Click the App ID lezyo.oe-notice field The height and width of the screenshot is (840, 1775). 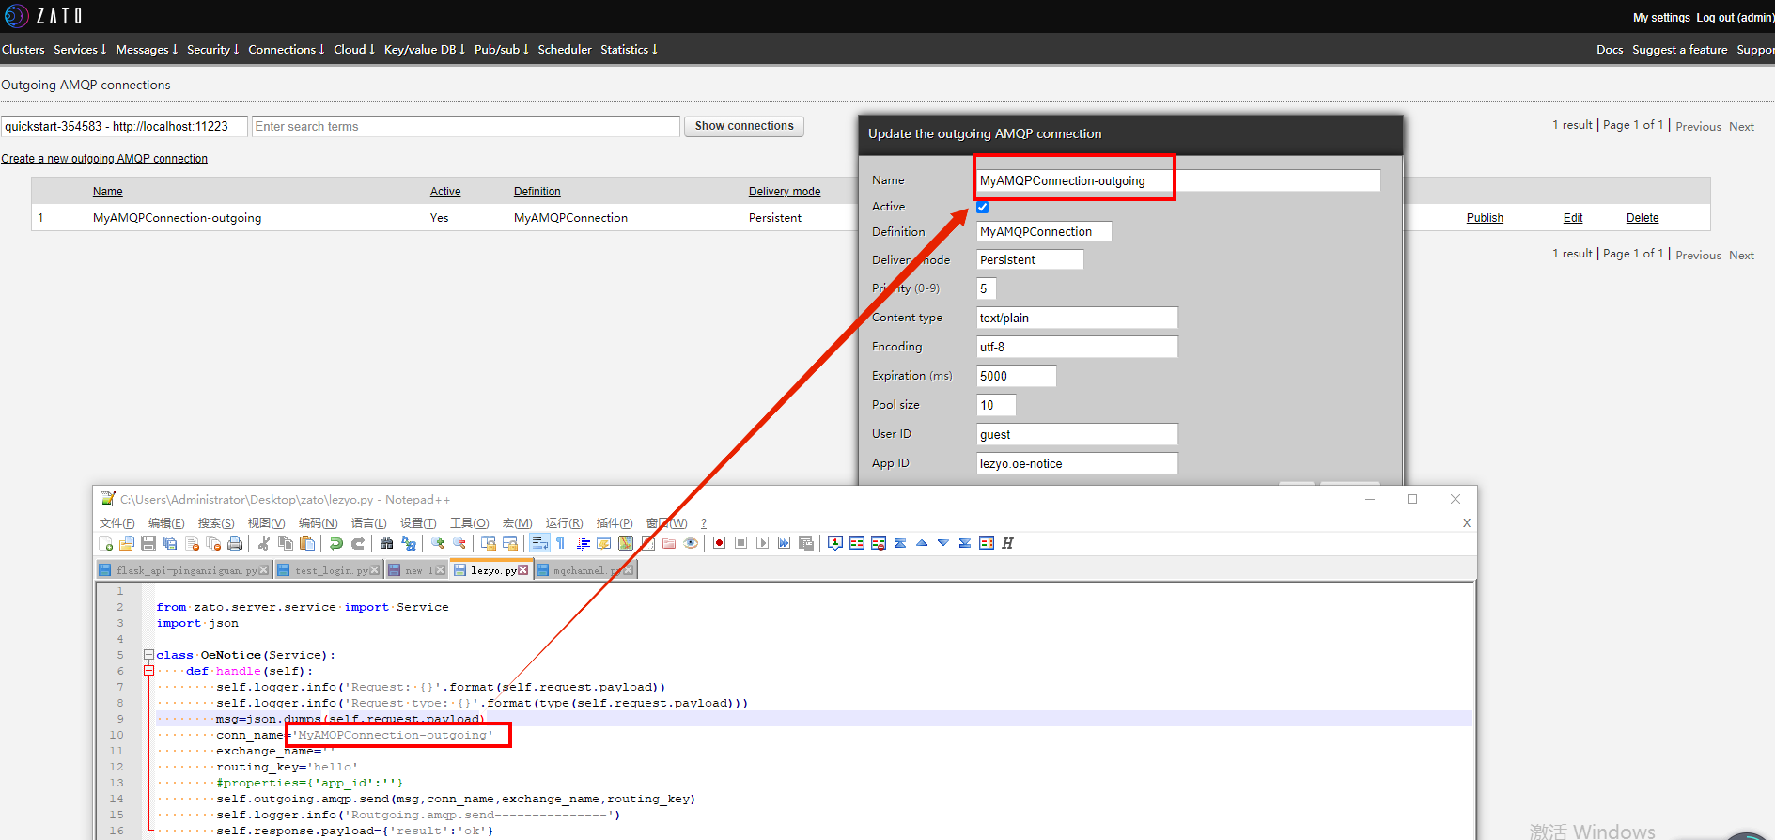tap(1077, 463)
